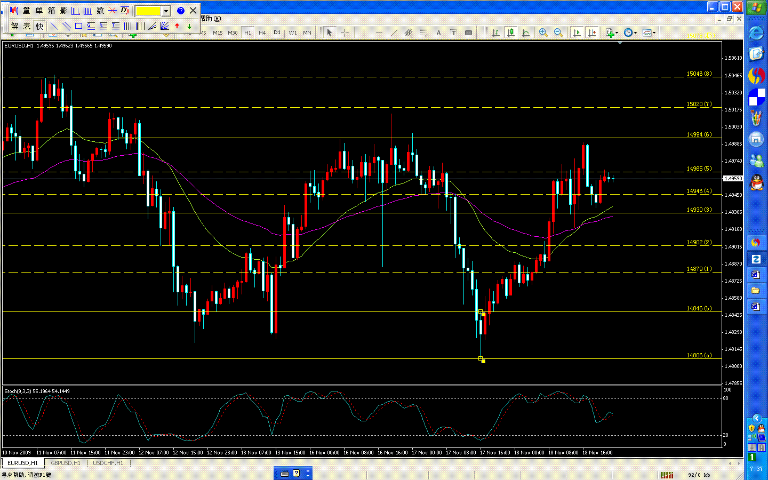Switch chart to line chart mode

click(526, 33)
